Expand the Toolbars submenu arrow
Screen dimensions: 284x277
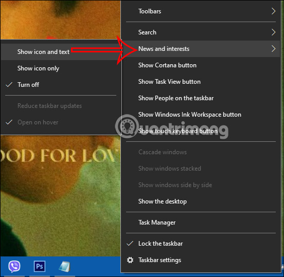(273, 11)
